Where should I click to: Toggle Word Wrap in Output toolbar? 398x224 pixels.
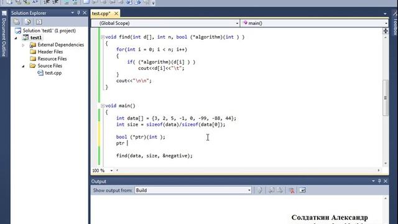(302, 190)
